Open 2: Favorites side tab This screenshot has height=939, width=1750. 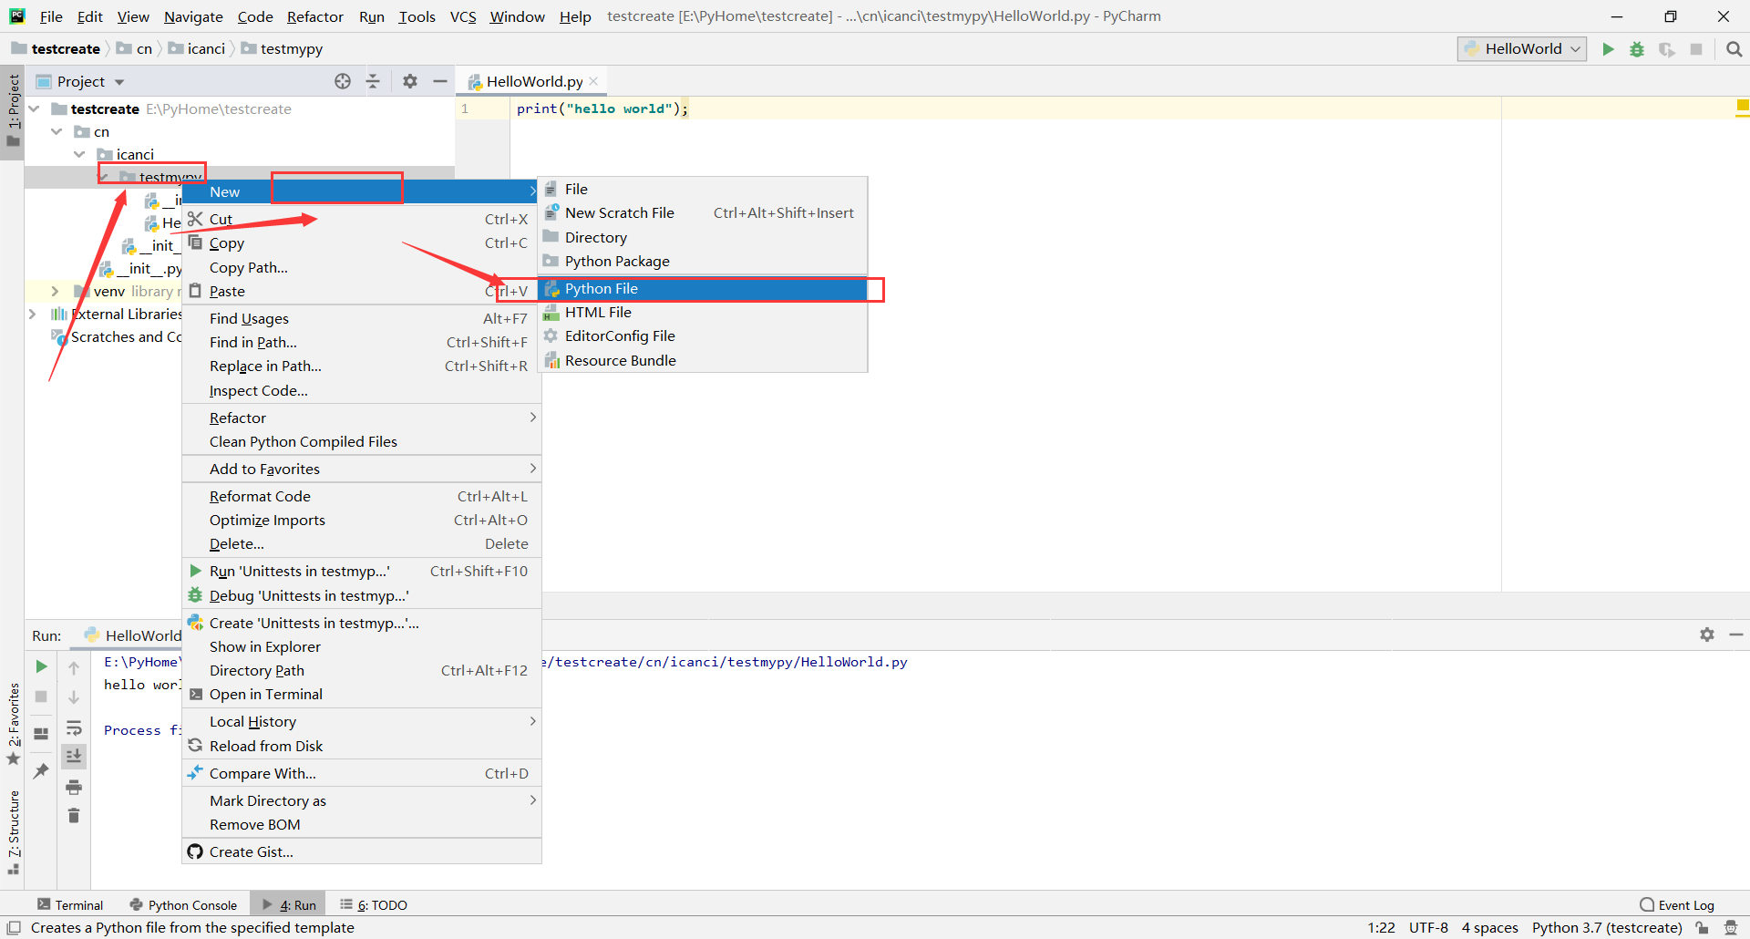point(13,725)
